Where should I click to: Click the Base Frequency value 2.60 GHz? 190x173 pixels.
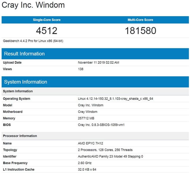pos(85,163)
